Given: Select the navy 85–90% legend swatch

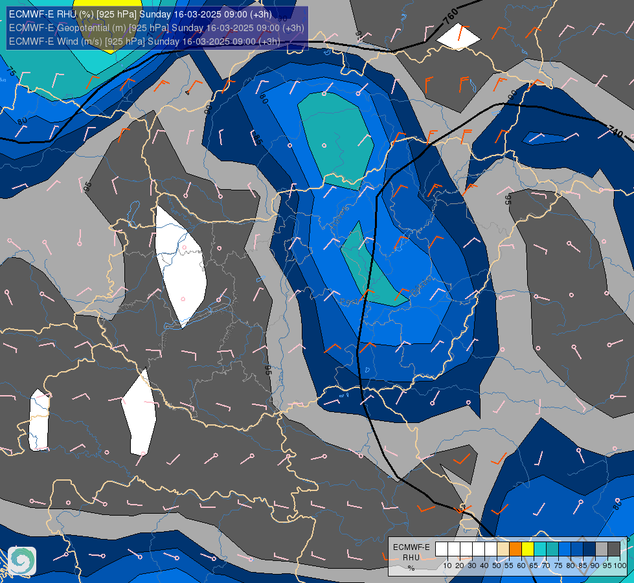Looking at the screenshot, I should 589,549.
